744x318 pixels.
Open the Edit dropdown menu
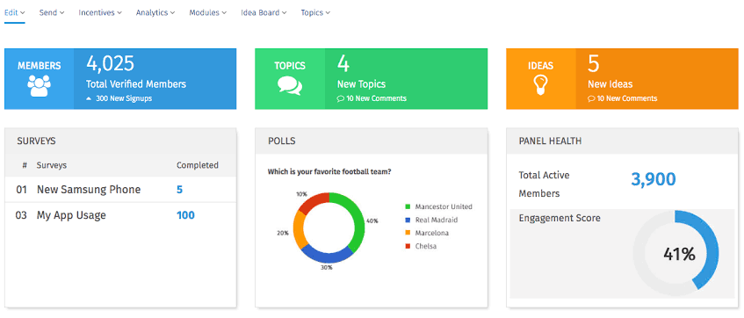(15, 13)
